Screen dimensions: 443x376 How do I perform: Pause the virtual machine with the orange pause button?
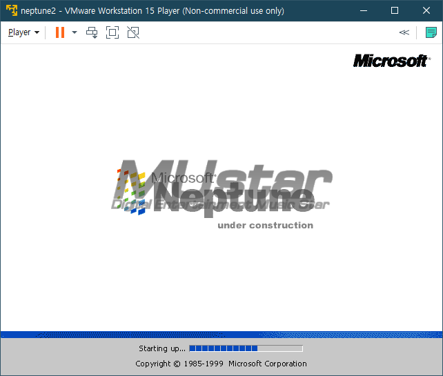tap(60, 32)
